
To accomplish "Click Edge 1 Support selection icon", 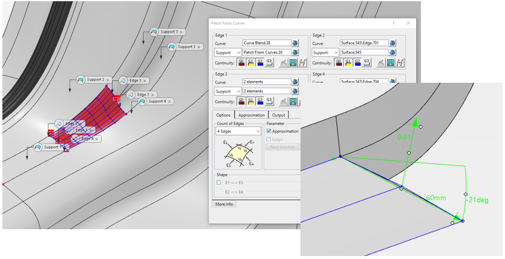I will [x=295, y=52].
